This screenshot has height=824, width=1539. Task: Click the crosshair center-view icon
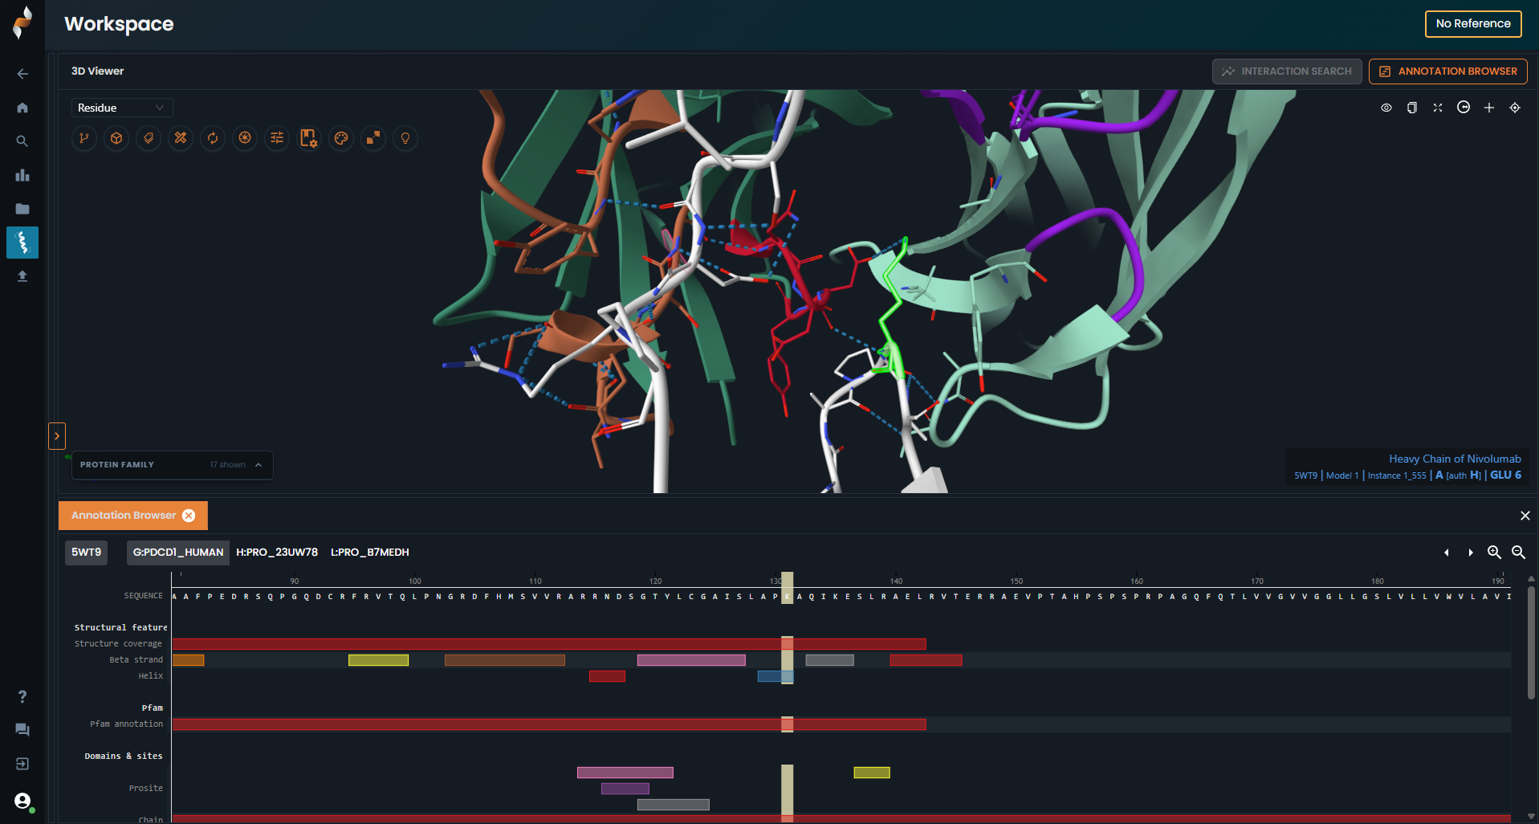pos(1515,108)
